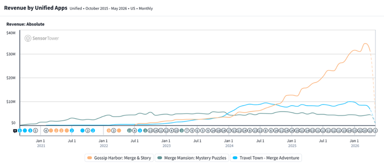384x165 pixels.
Task: Click the 'Jan 1 2026' x-axis label
Action: [354, 143]
